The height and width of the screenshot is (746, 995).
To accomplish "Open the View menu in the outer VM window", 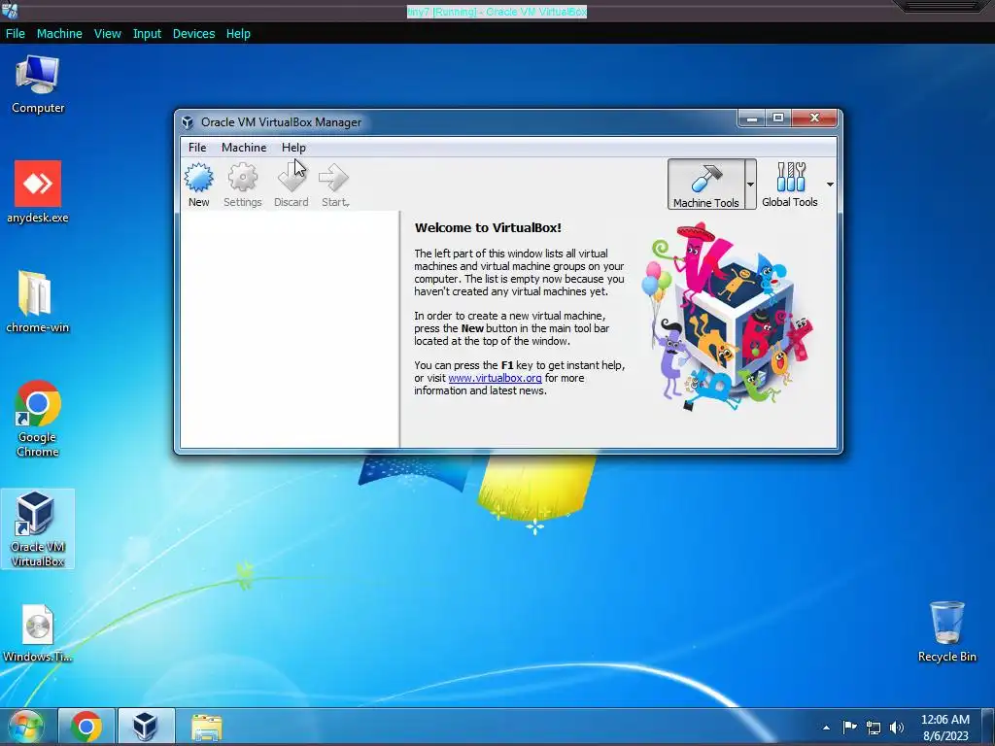I will point(107,34).
